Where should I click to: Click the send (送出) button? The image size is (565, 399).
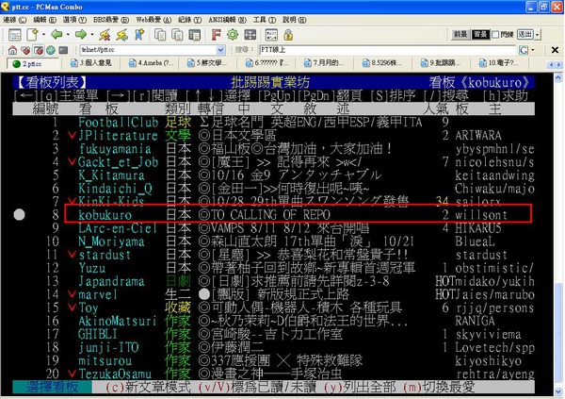[525, 35]
